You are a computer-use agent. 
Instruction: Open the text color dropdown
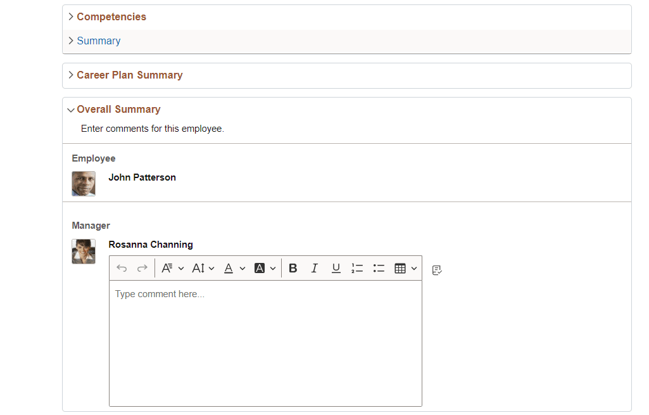[x=233, y=268]
